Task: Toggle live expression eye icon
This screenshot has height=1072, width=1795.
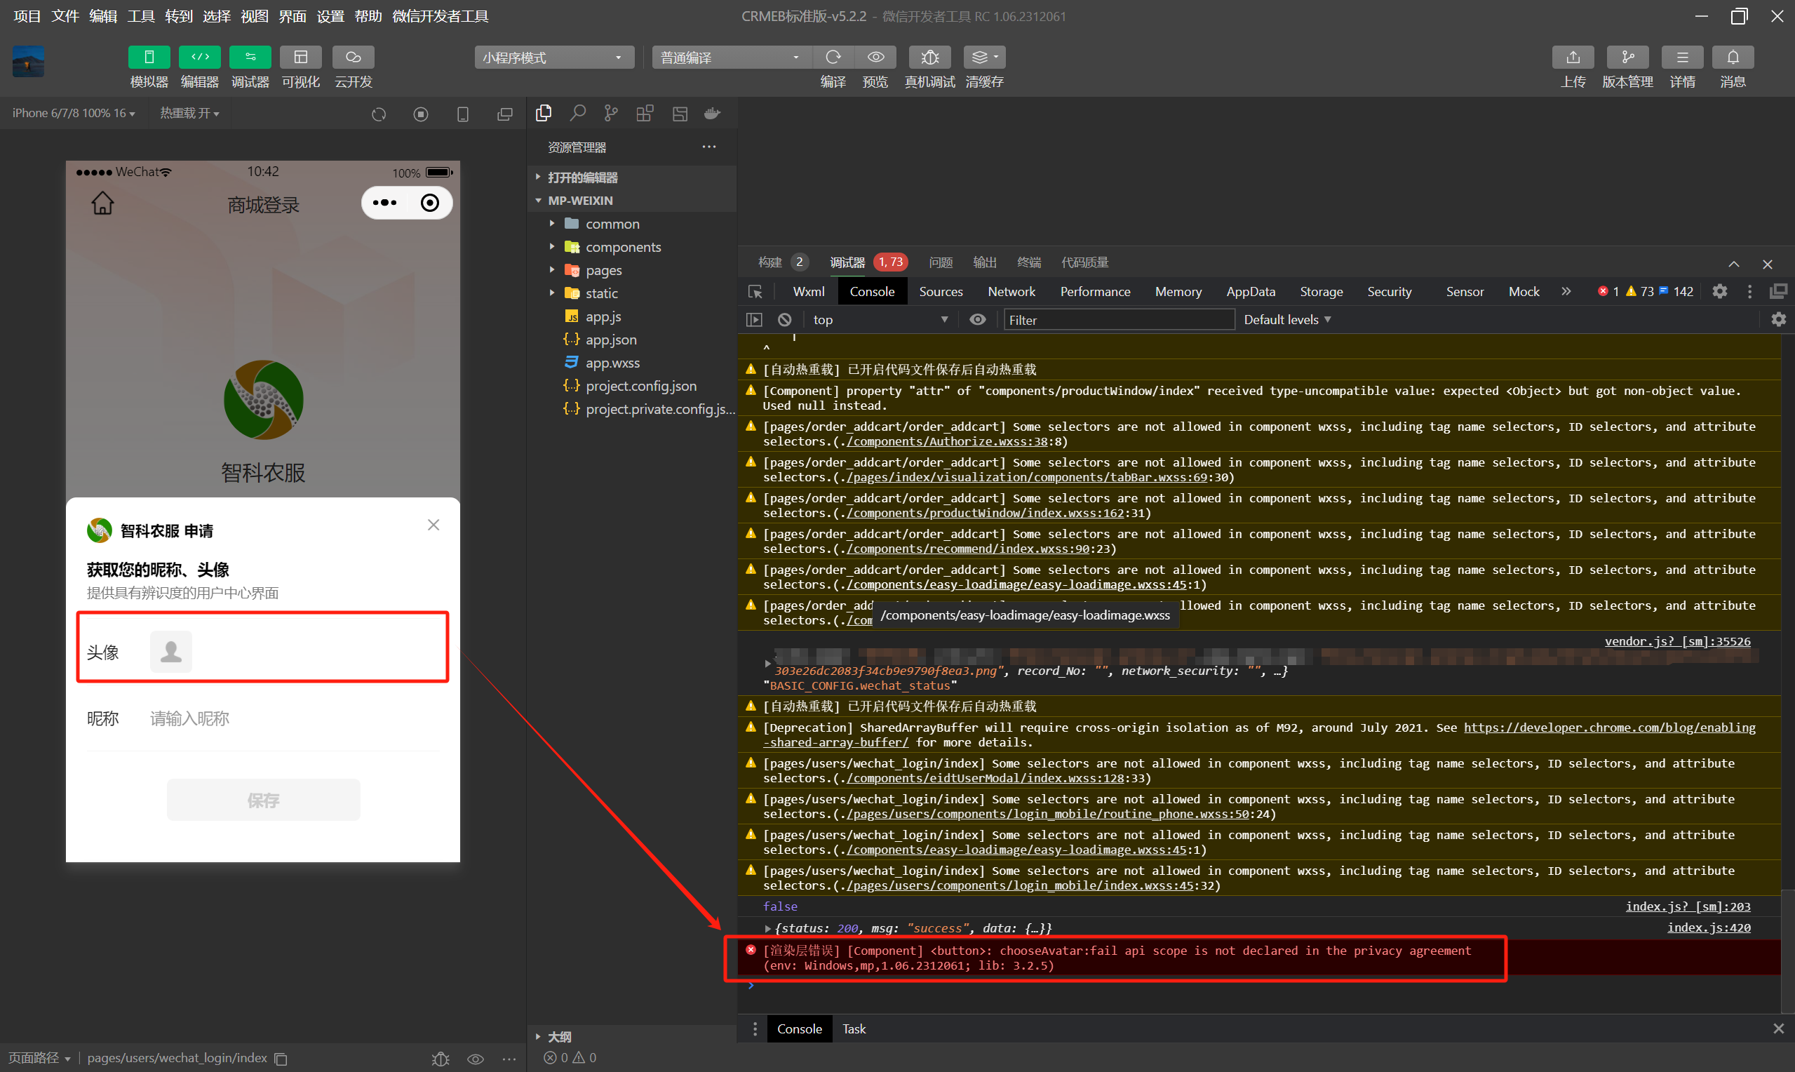Action: coord(977,319)
